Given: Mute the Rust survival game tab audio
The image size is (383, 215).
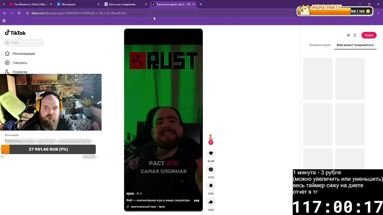Looking at the screenshot, I should (x=189, y=4).
